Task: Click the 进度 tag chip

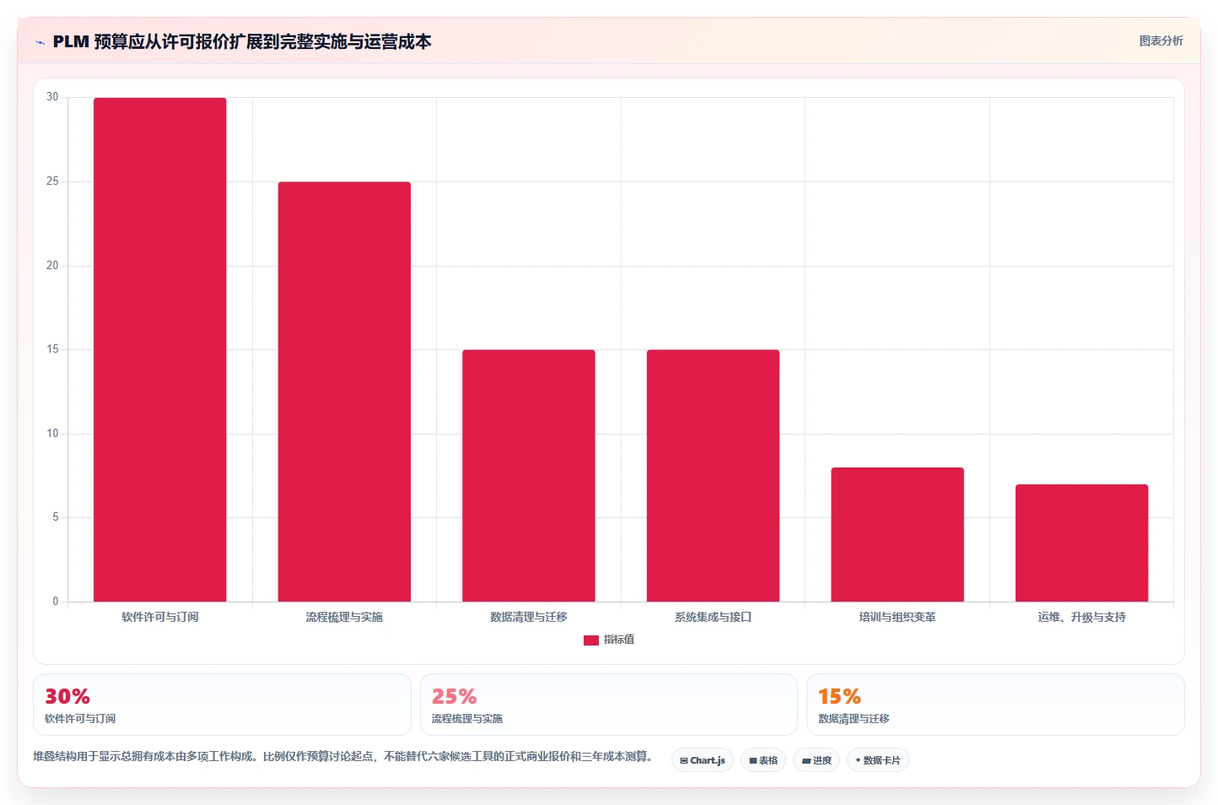Action: [816, 760]
